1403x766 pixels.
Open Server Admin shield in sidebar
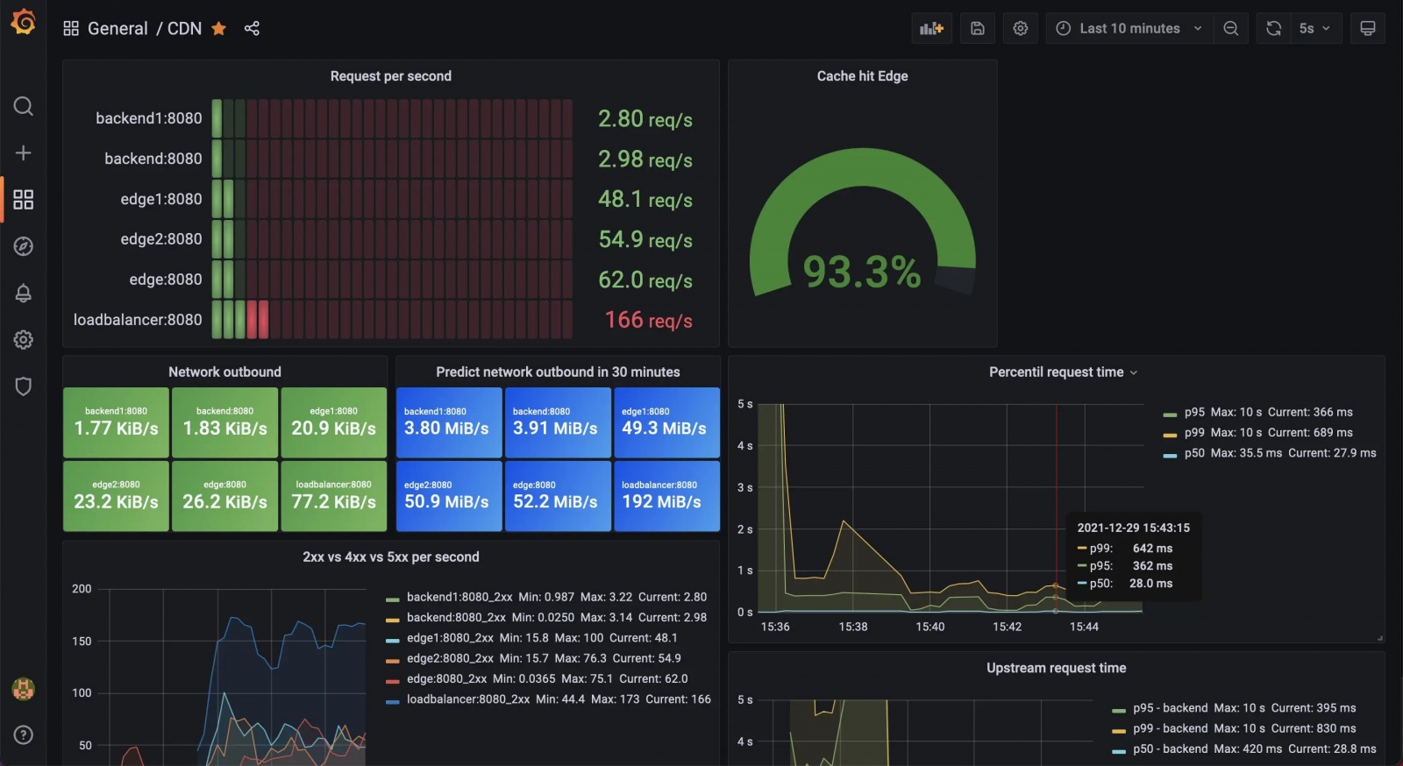[24, 387]
